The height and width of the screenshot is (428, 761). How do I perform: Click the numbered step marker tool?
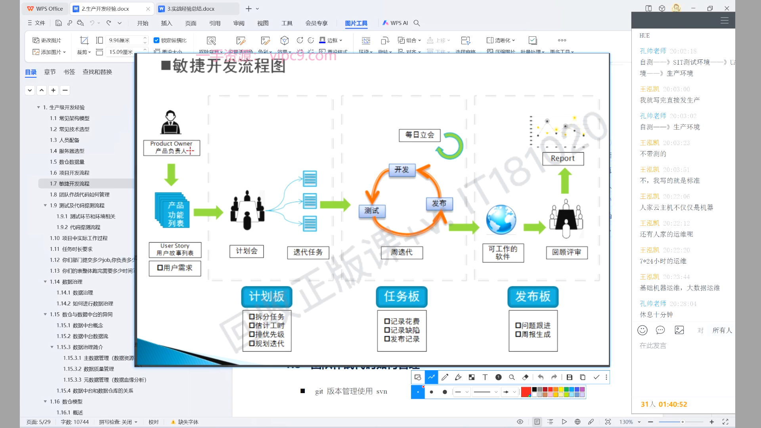[499, 377]
